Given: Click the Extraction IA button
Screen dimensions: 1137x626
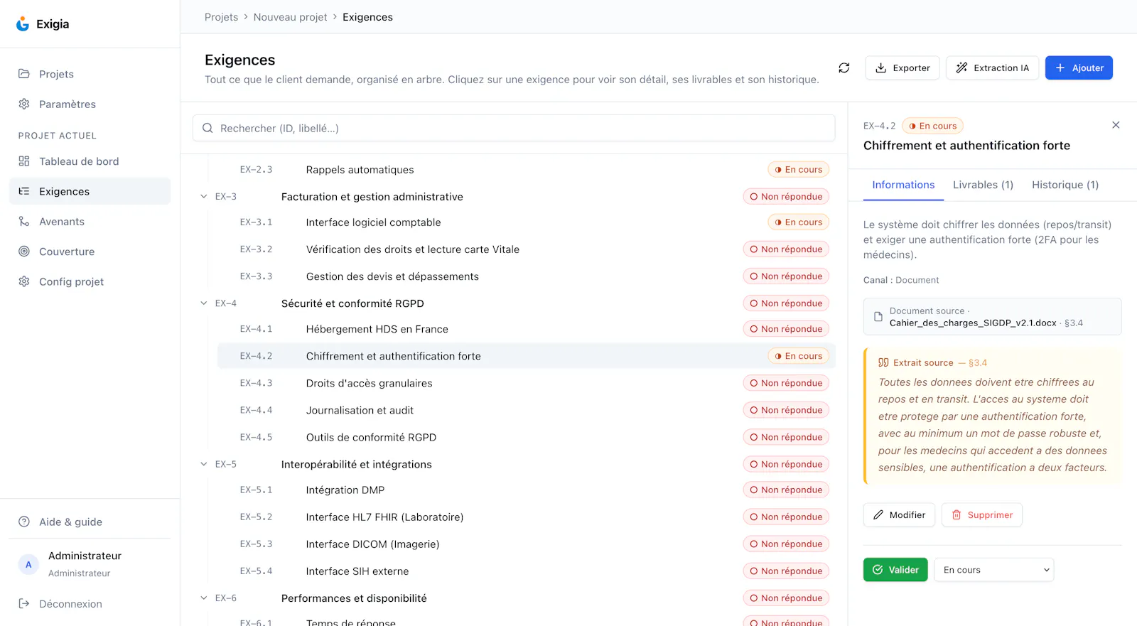Looking at the screenshot, I should coord(992,68).
